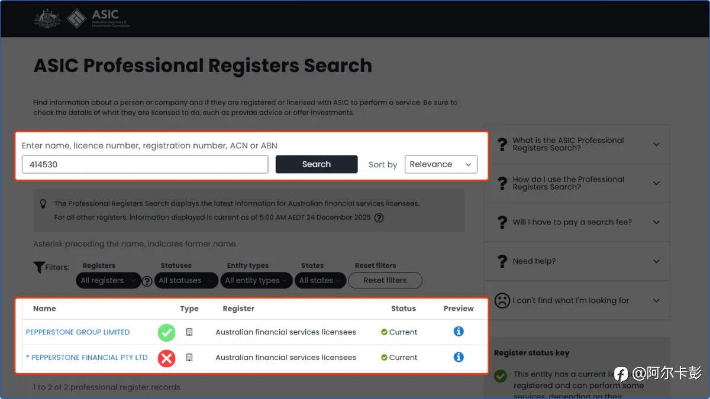Expand I can't find what I'm looking for
710x399 pixels.
[577, 300]
